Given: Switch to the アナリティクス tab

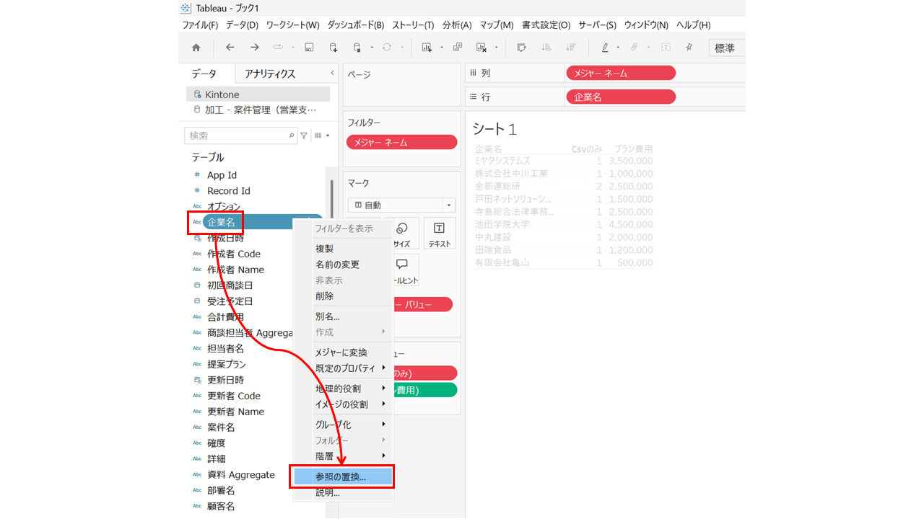Looking at the screenshot, I should 270,74.
